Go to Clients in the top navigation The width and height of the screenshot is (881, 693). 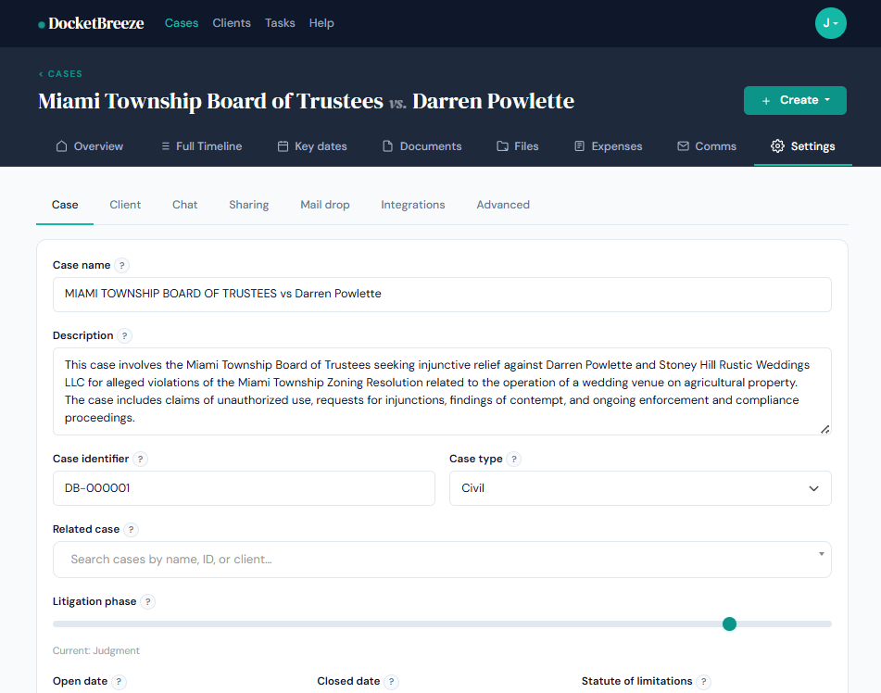pyautogui.click(x=232, y=23)
